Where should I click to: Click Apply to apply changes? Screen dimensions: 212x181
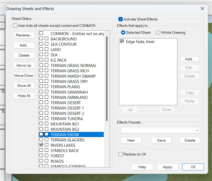(167, 167)
